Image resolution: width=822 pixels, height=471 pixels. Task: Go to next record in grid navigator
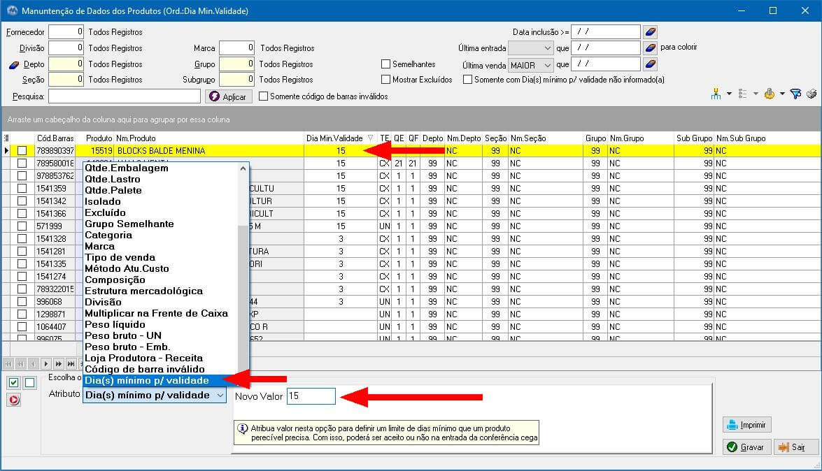point(46,363)
